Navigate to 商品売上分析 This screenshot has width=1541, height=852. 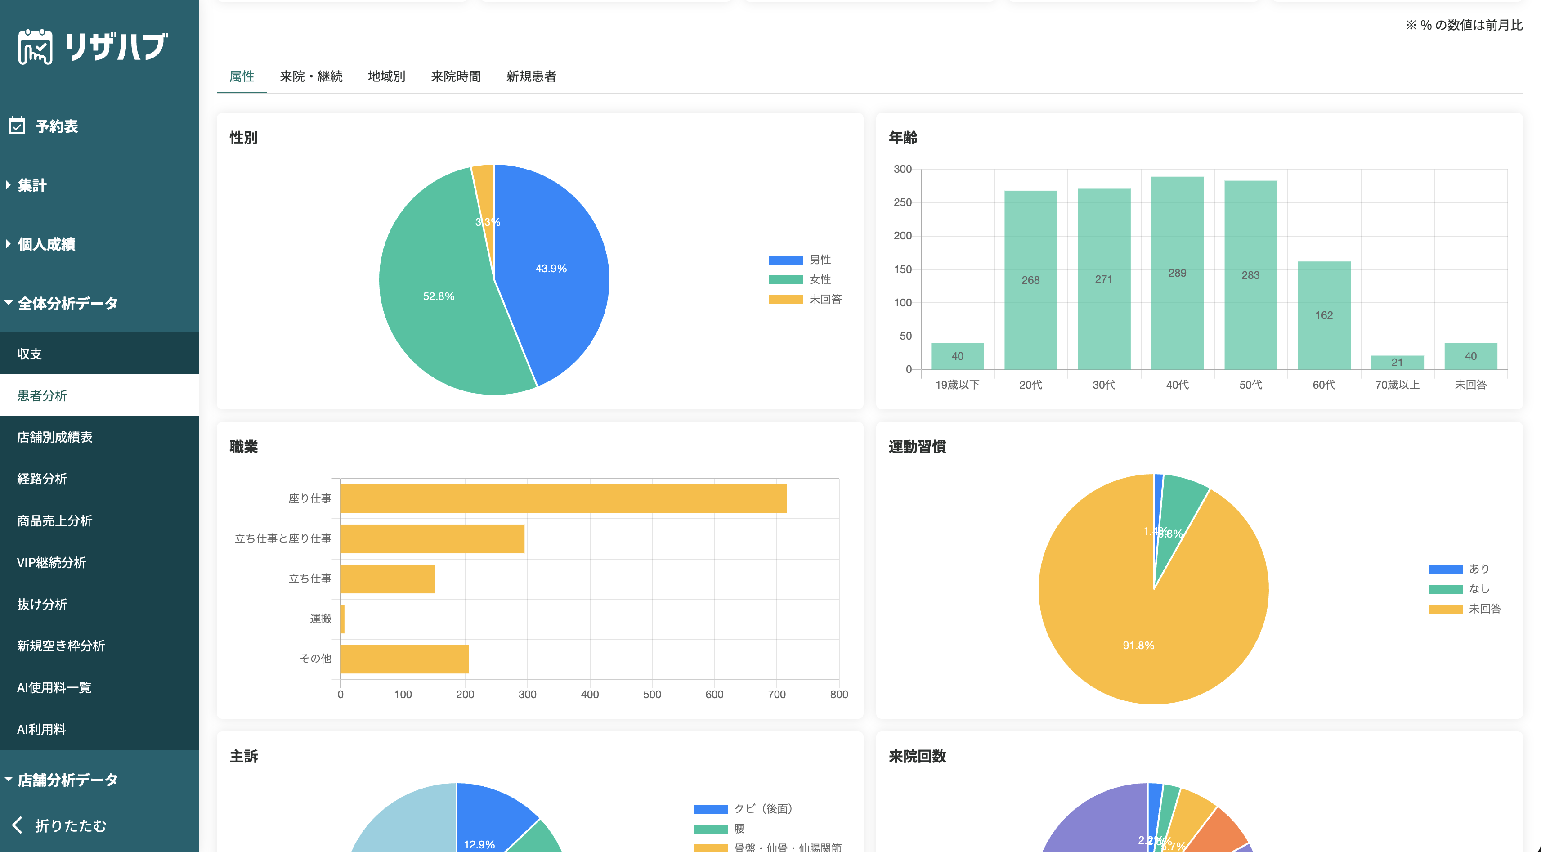click(99, 520)
